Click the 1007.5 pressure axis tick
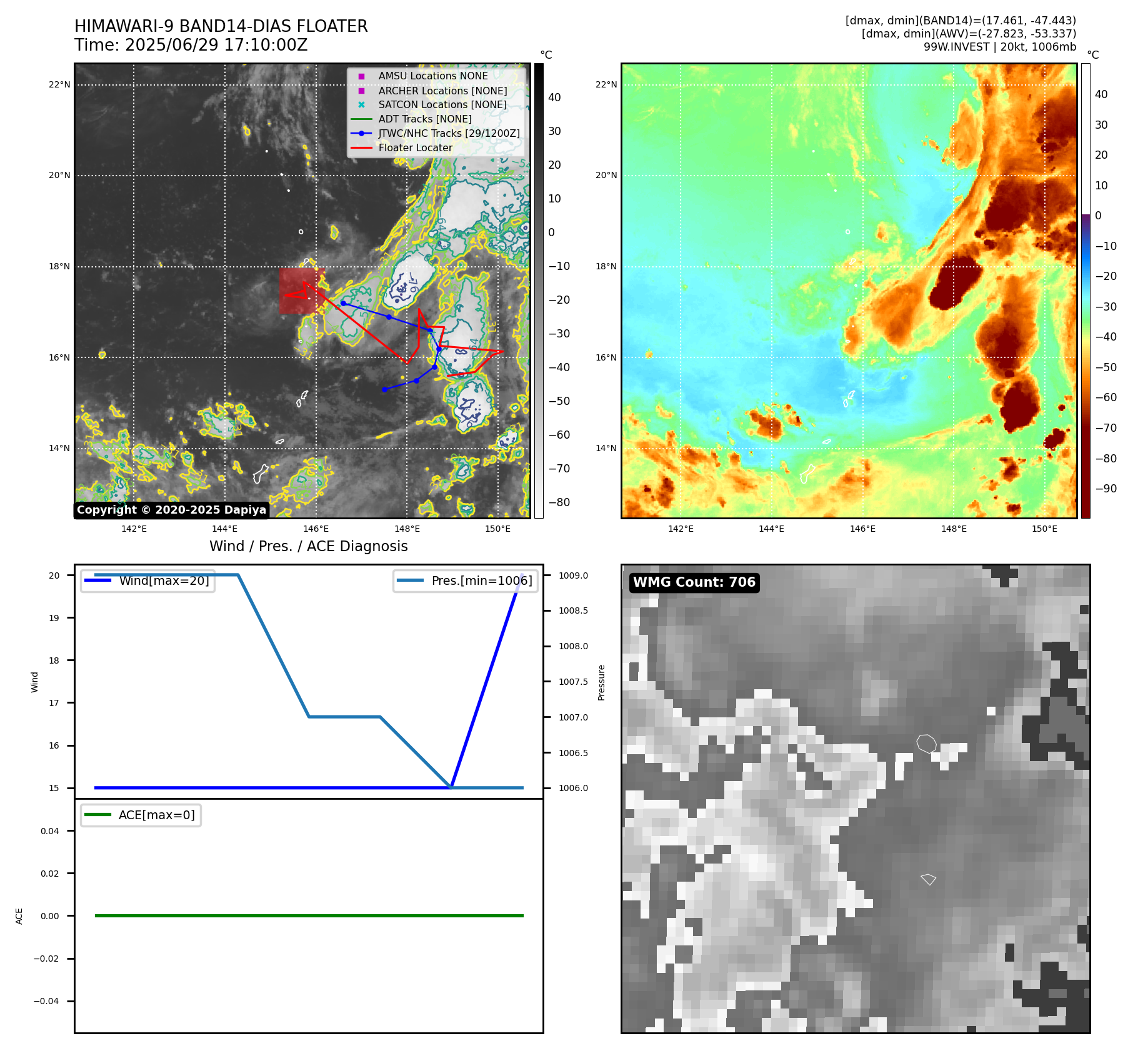1133x1056 pixels. pos(574,682)
